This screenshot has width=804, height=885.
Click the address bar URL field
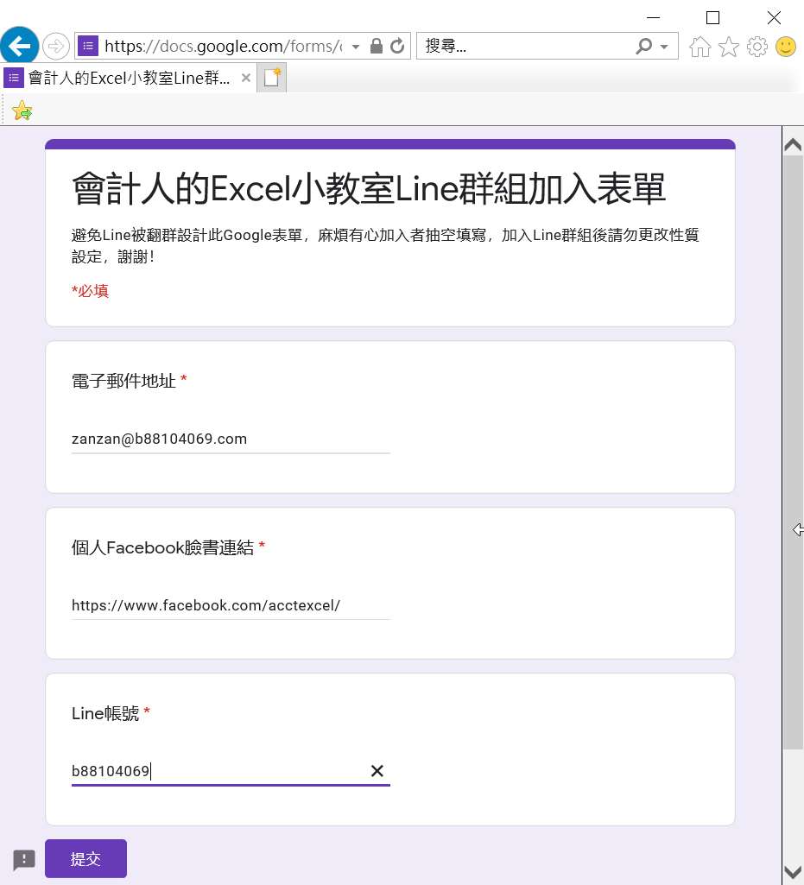click(x=224, y=46)
